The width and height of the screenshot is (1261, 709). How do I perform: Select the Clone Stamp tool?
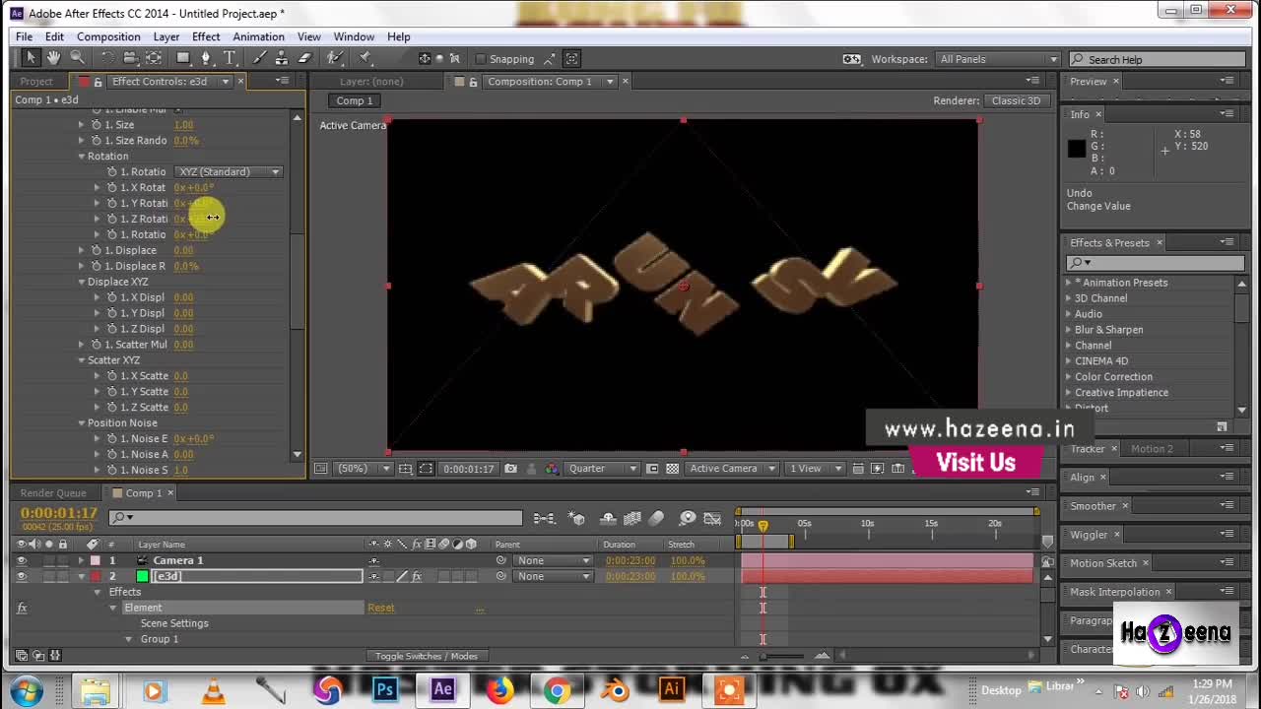[282, 59]
